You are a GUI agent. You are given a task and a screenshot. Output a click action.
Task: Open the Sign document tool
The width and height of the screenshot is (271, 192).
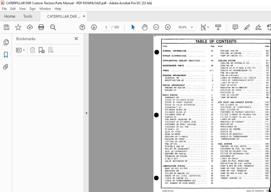(x=258, y=27)
